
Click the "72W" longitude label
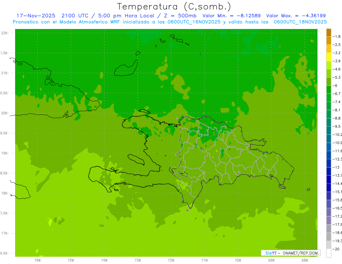(171, 260)
